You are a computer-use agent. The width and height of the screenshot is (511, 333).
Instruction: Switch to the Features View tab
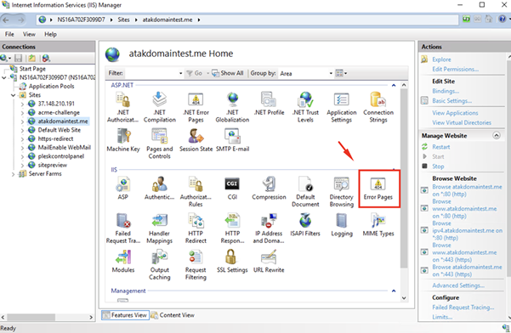[125, 315]
